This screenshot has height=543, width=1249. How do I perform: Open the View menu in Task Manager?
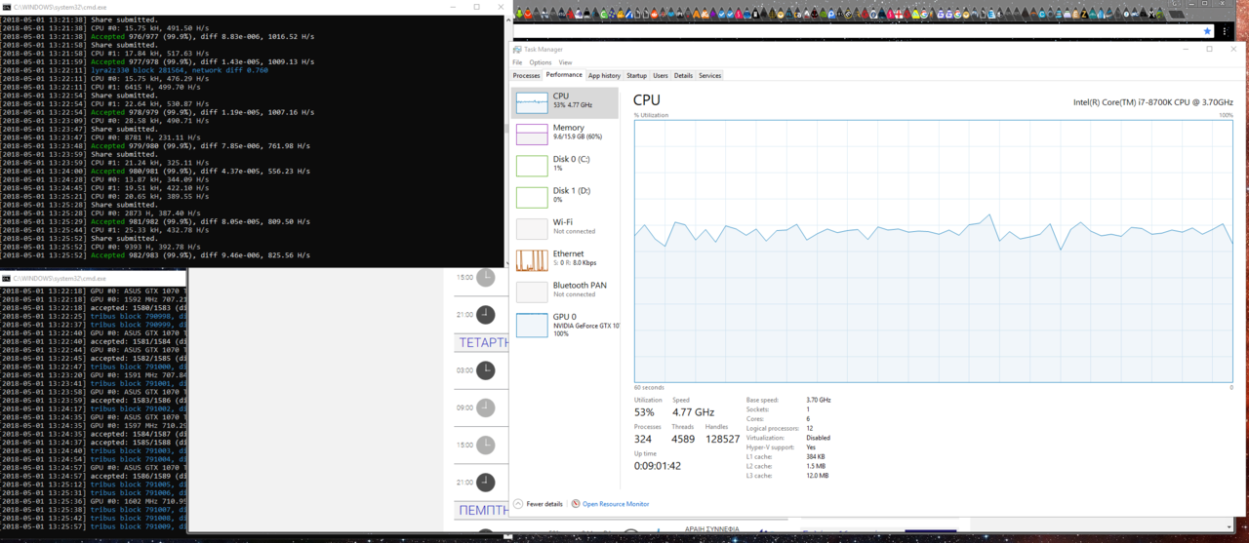565,62
